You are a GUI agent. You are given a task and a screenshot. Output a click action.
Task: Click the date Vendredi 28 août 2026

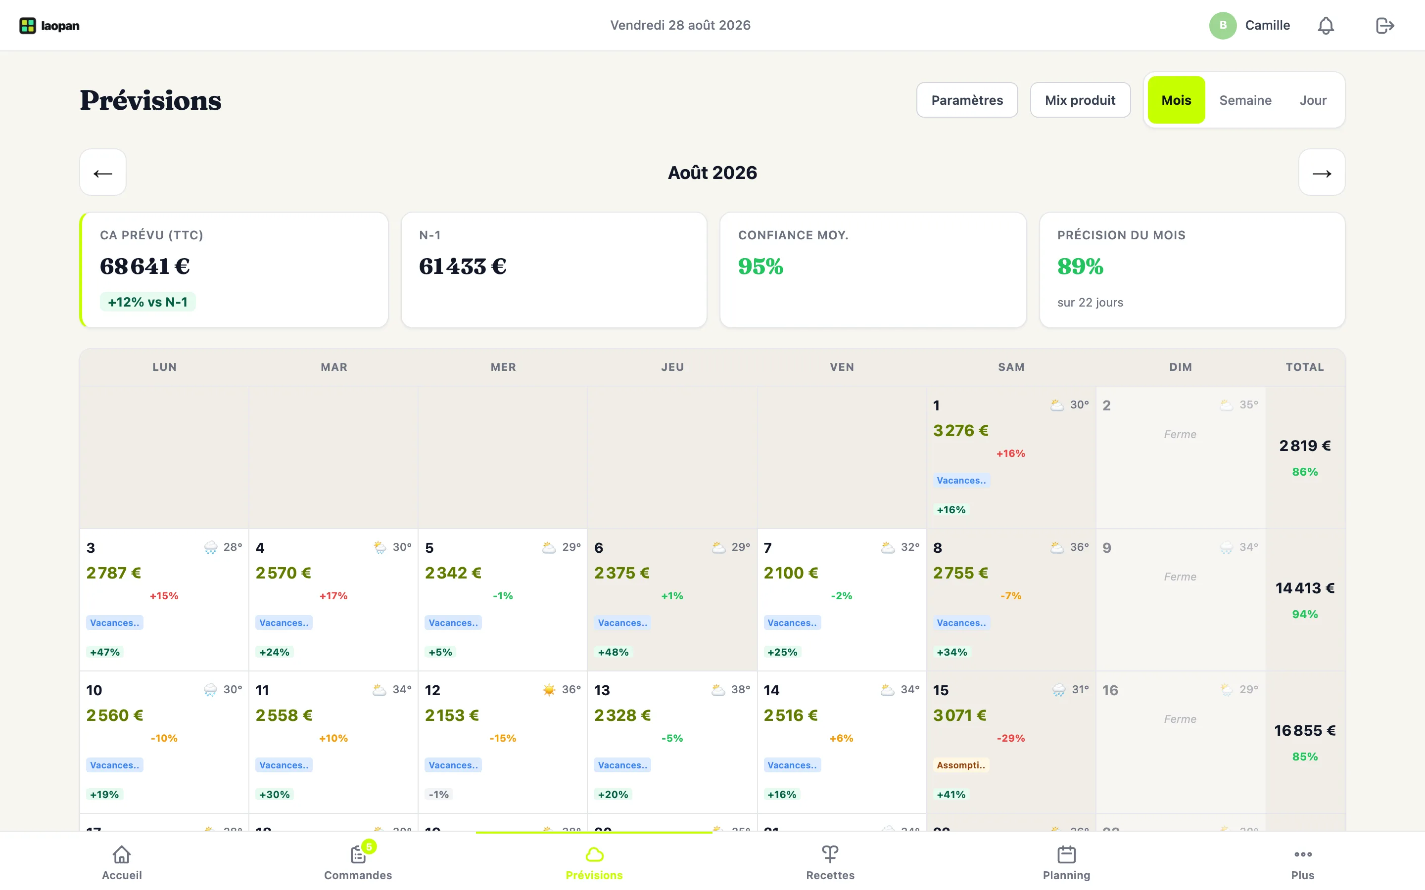click(x=680, y=25)
